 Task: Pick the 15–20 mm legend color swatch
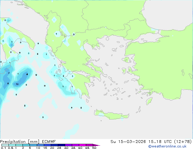point(47,145)
